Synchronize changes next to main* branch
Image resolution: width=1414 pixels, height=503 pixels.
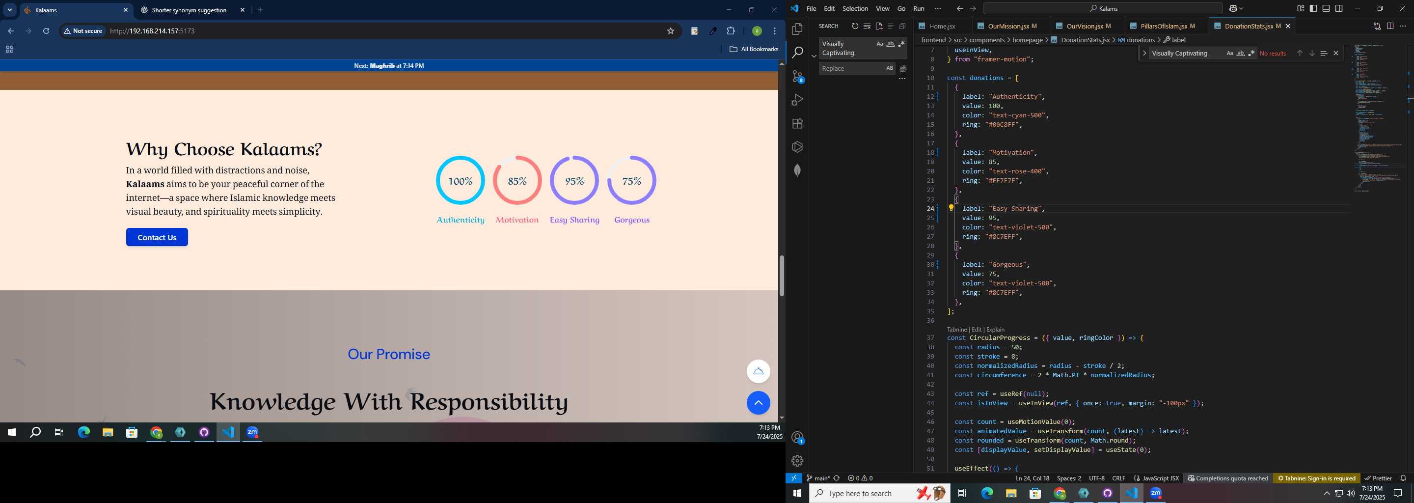(x=837, y=478)
